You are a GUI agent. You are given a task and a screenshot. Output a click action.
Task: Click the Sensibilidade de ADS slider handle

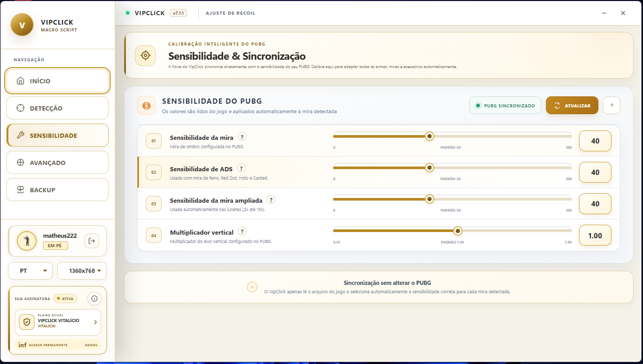pos(430,168)
